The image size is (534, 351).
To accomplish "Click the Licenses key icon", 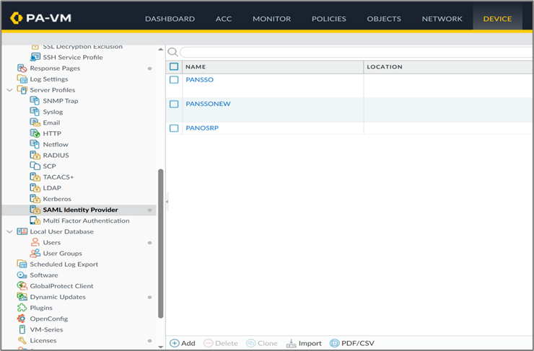I will [x=22, y=340].
